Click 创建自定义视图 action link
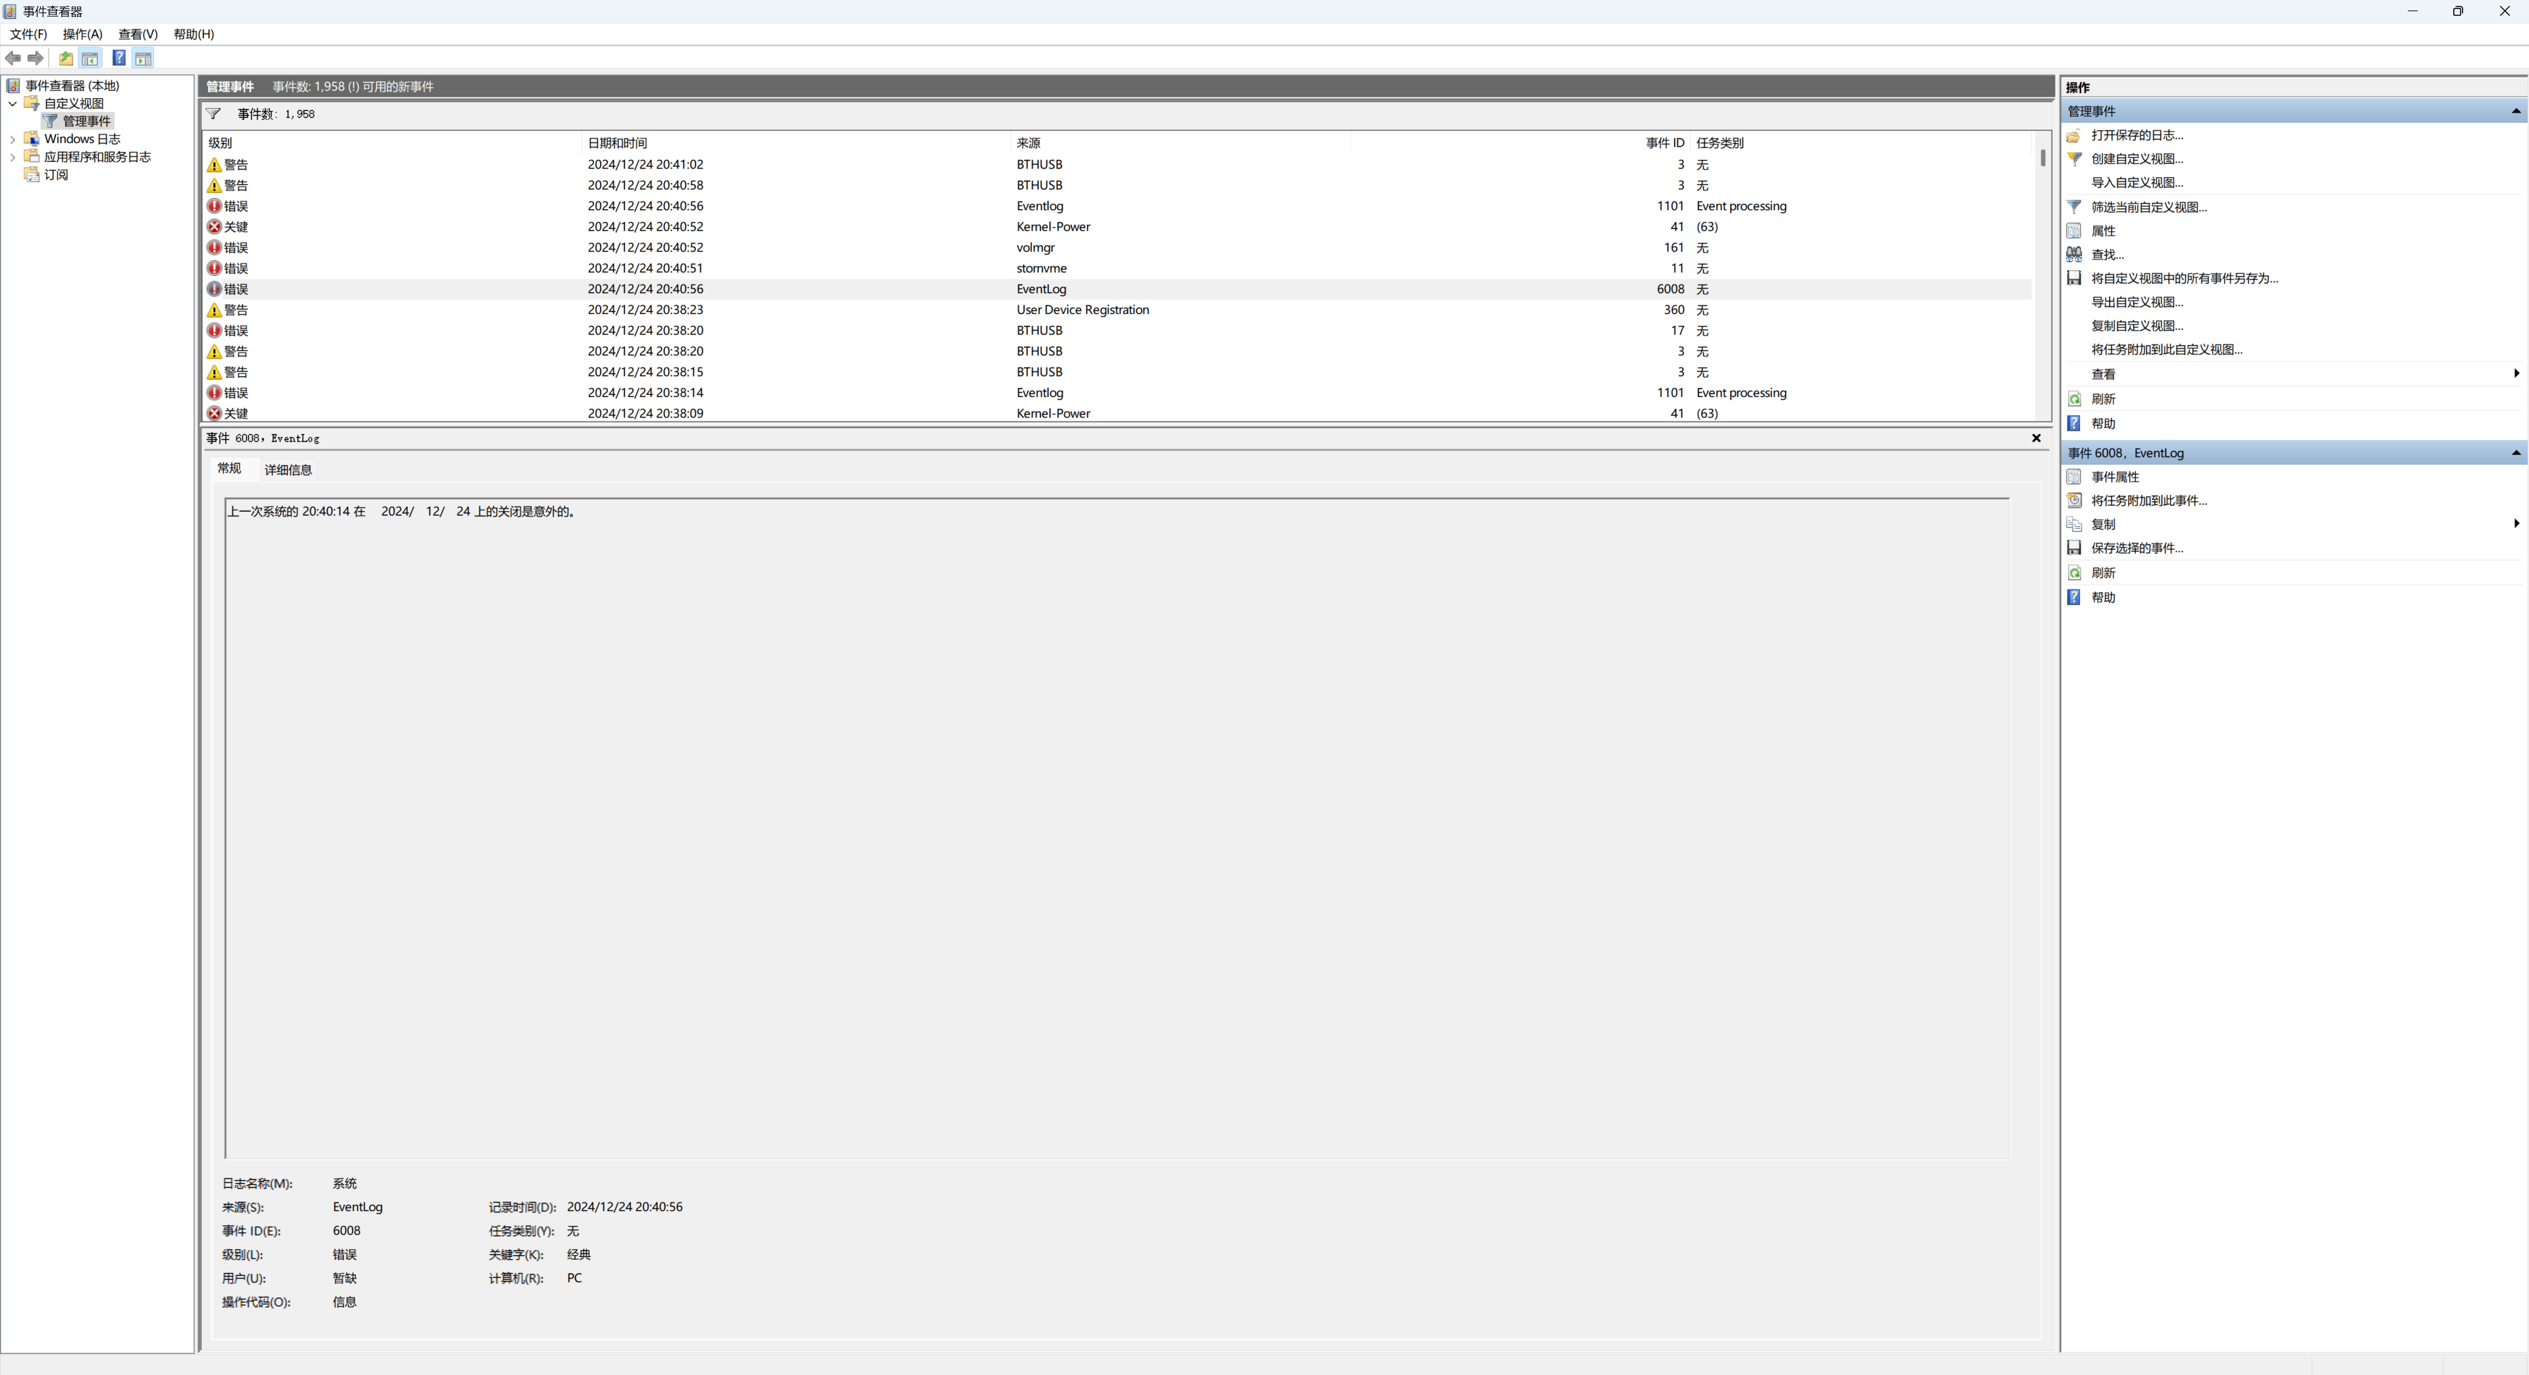The width and height of the screenshot is (2529, 1375). 2136,159
